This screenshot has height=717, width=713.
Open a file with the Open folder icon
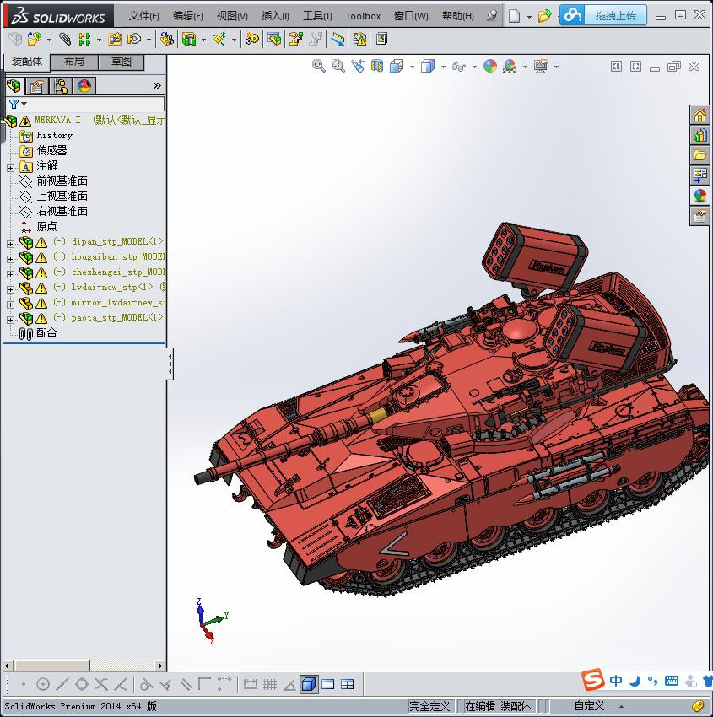click(544, 16)
